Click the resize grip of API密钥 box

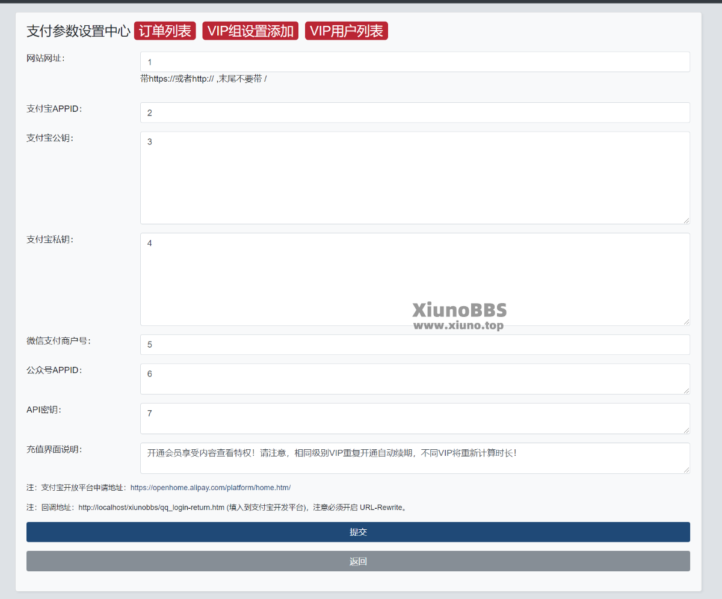686,430
